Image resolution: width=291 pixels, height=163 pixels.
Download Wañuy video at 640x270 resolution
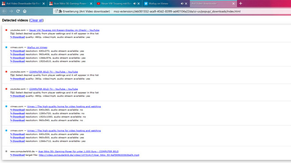17,51
